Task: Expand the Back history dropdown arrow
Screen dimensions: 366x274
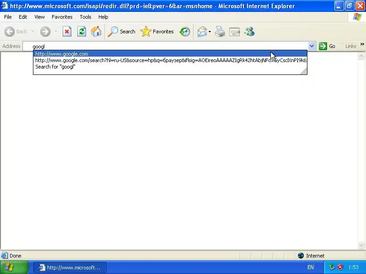Action: tap(32, 32)
